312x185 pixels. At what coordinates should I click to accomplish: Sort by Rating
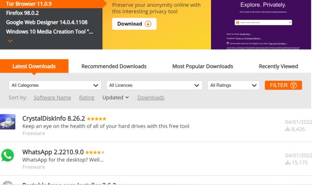[87, 97]
